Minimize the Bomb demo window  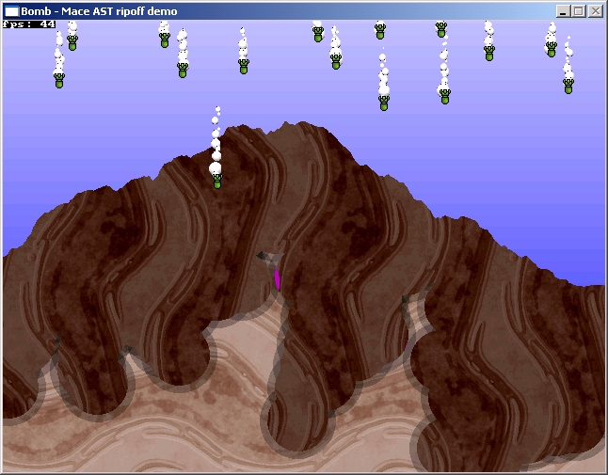(563, 11)
